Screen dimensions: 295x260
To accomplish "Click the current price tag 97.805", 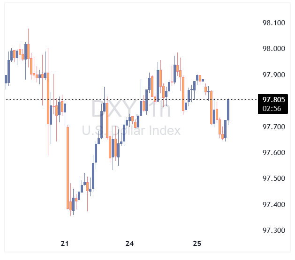I will tap(274, 99).
